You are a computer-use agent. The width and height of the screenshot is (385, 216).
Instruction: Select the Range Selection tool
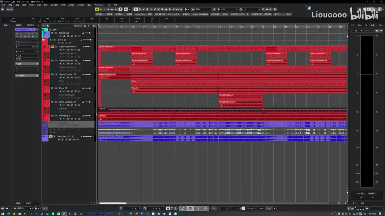tap(140, 9)
